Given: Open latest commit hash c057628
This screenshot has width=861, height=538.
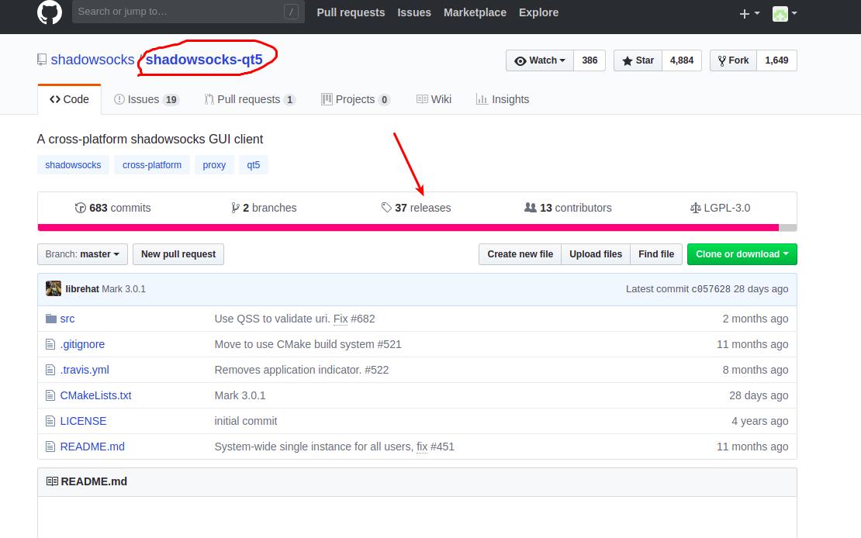Looking at the screenshot, I should [711, 288].
